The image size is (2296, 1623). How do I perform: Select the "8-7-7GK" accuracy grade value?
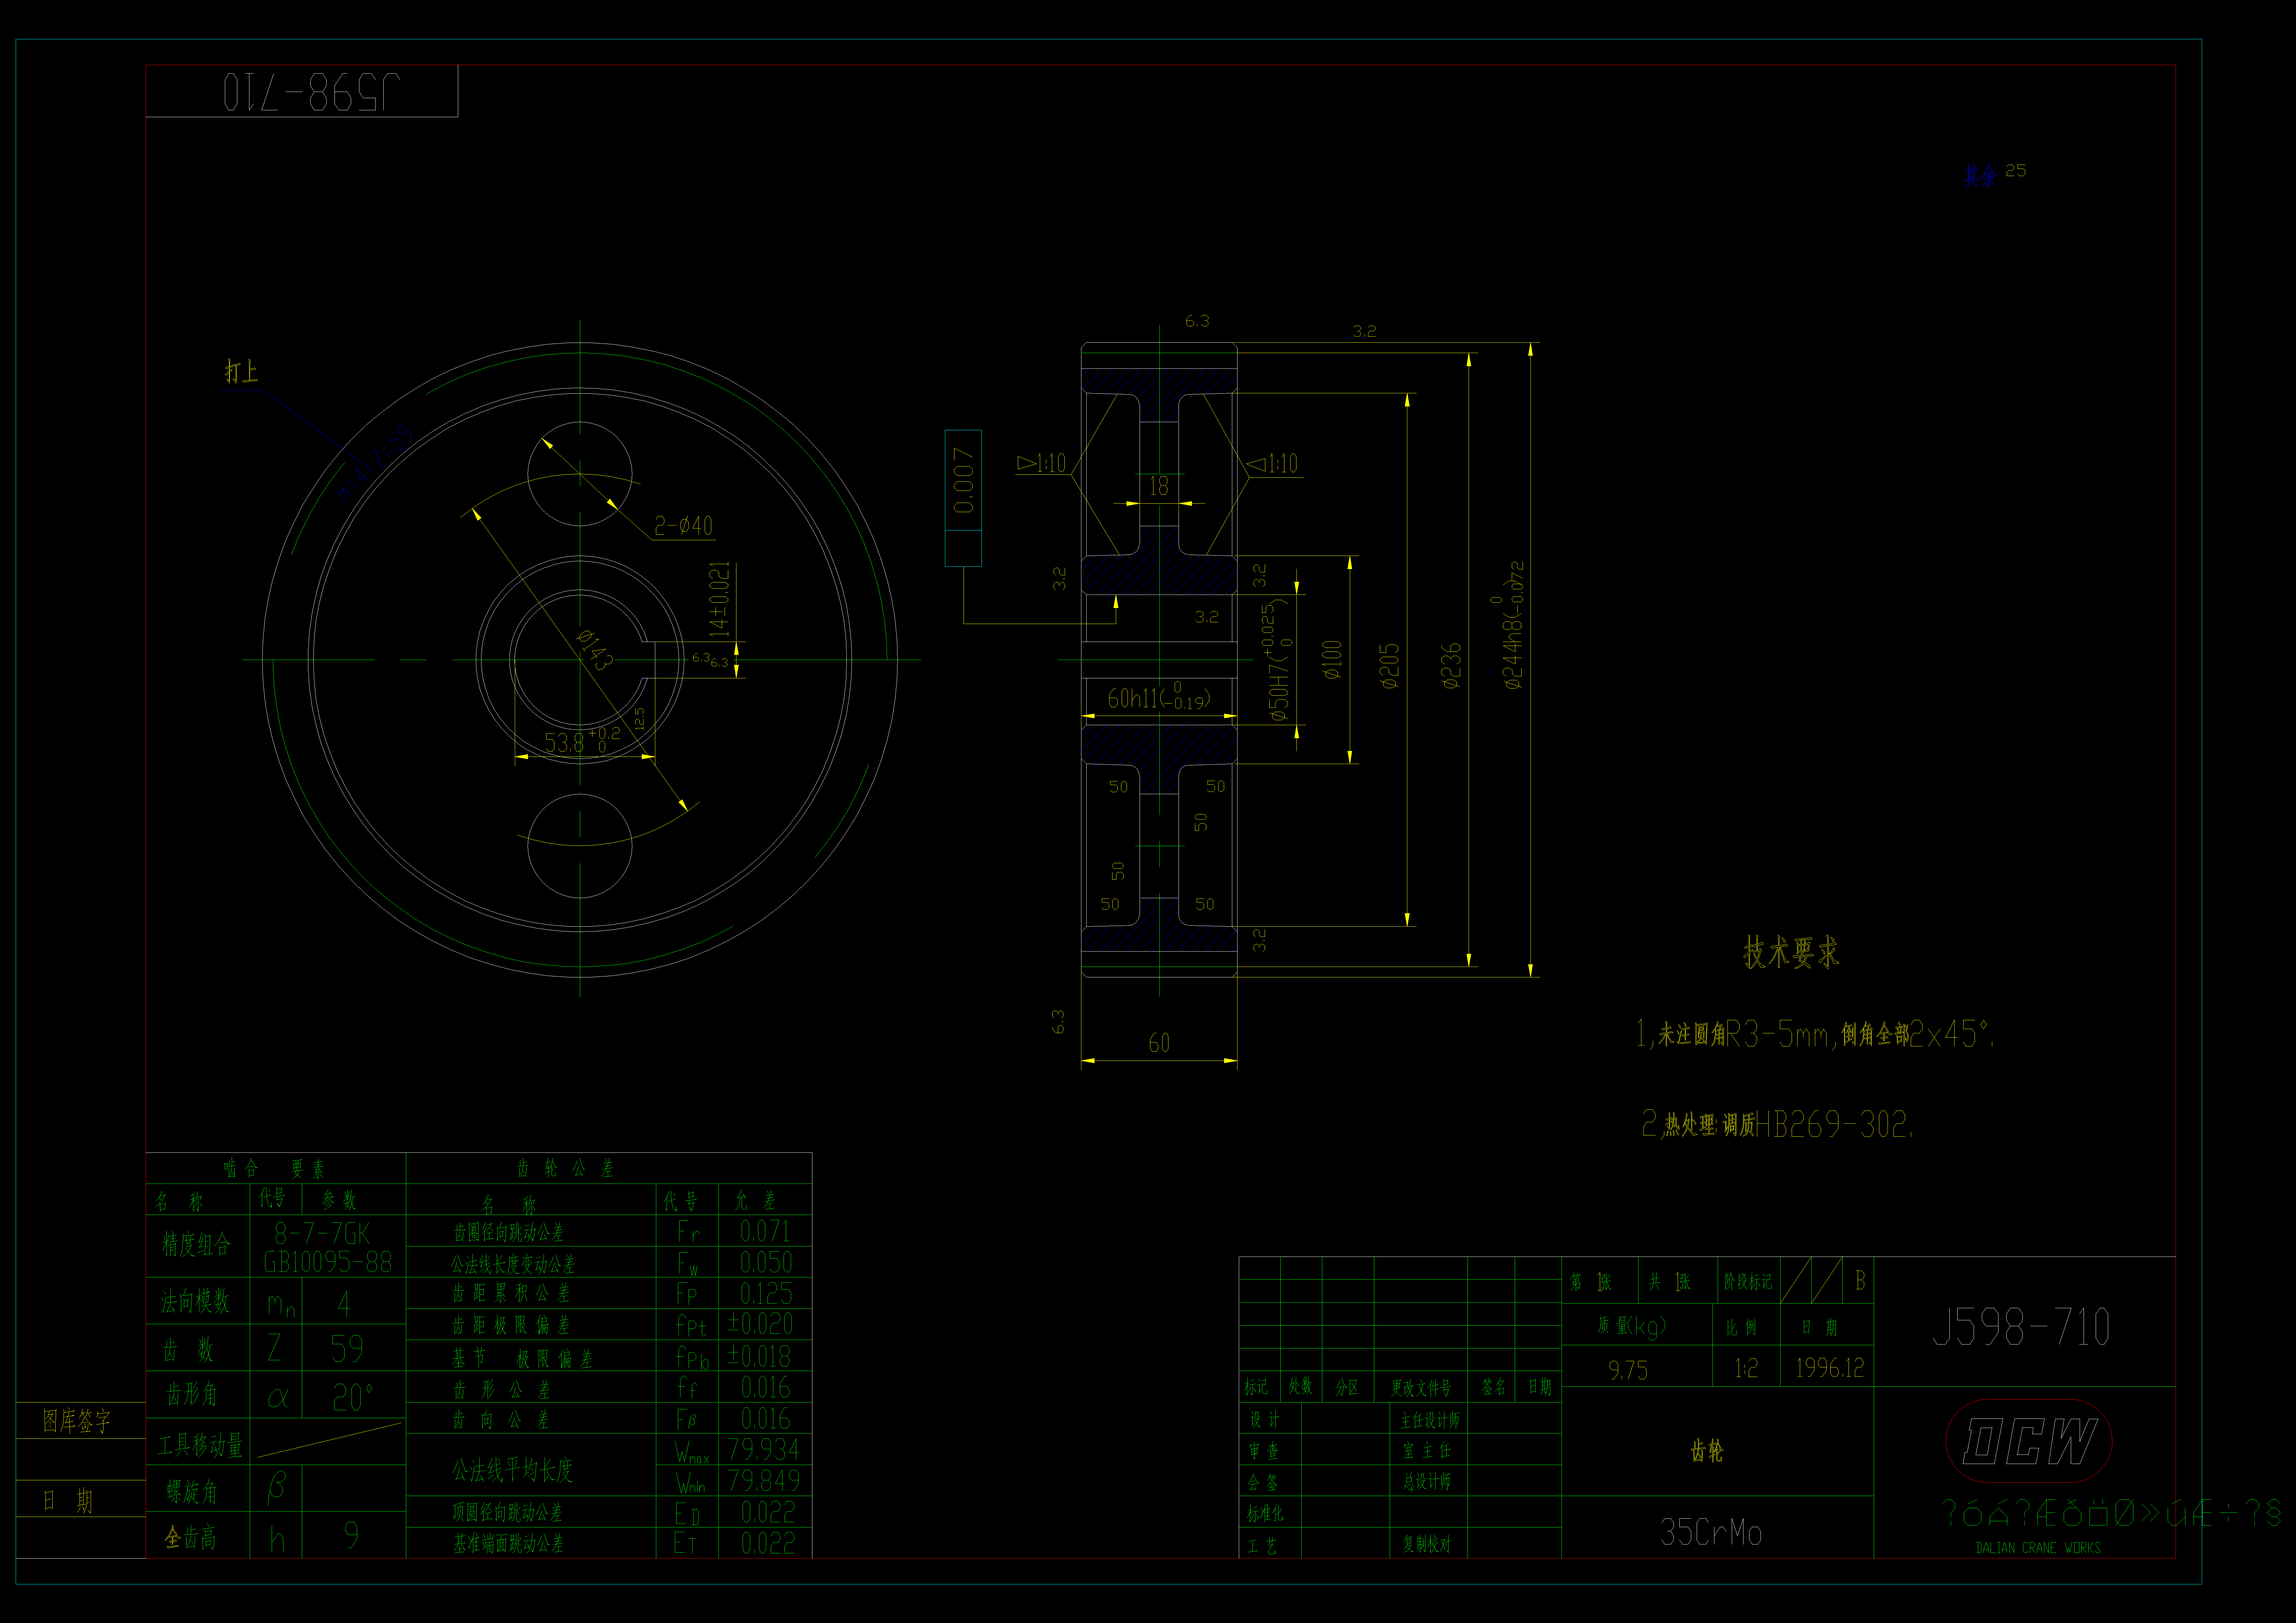[322, 1233]
